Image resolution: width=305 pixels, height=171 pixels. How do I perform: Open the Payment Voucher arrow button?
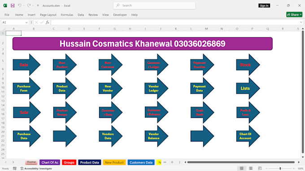[202, 65]
